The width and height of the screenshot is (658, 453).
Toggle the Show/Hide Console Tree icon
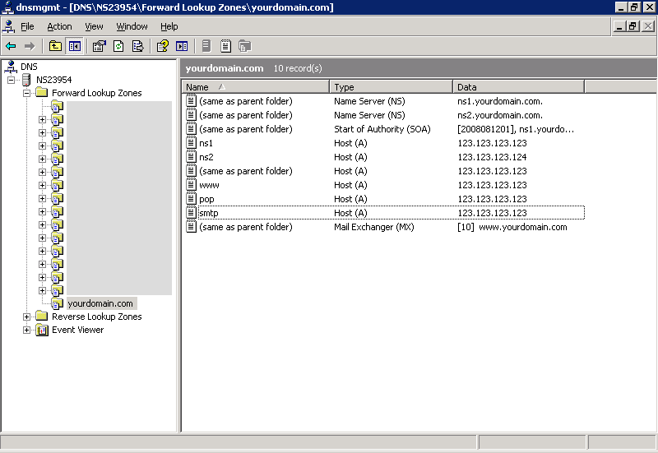[x=75, y=46]
